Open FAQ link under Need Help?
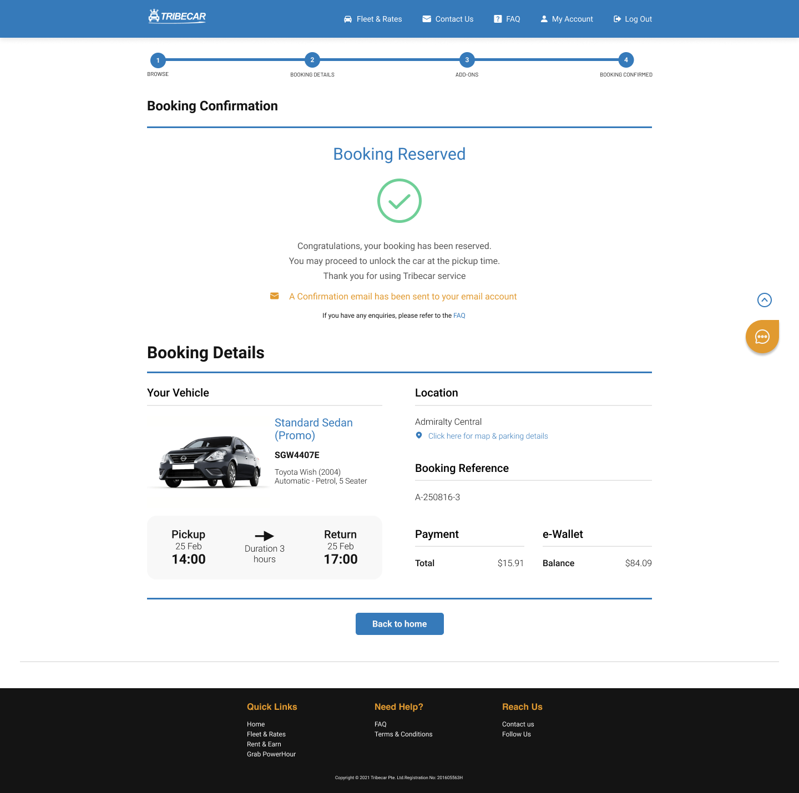 click(x=381, y=724)
